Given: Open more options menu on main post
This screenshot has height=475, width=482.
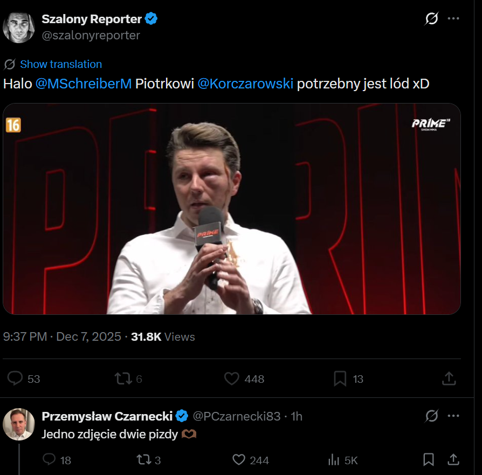Looking at the screenshot, I should tap(453, 19).
